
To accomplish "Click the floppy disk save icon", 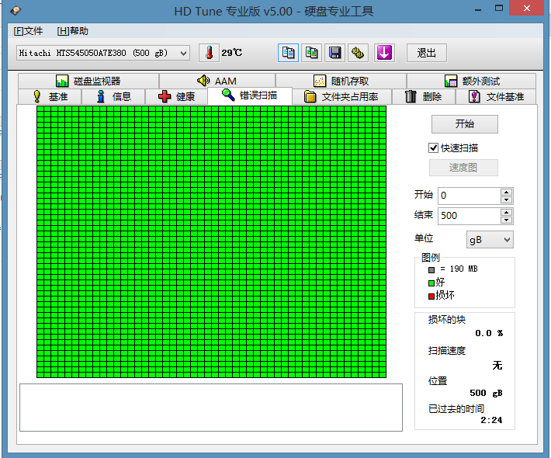I will [334, 53].
